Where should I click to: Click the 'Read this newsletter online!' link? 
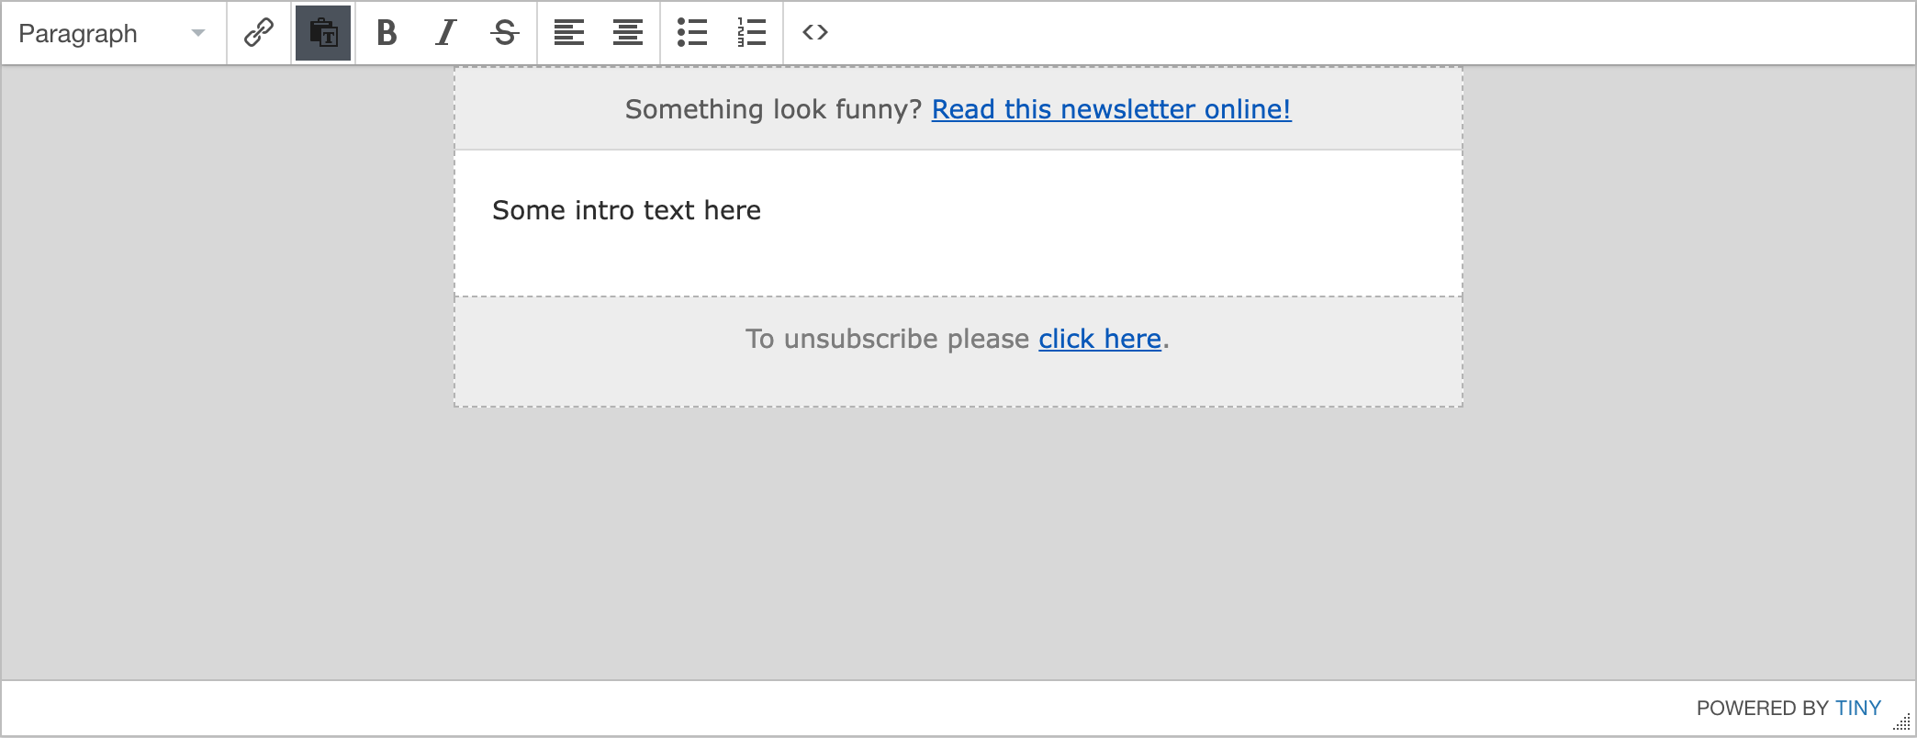pyautogui.click(x=1111, y=109)
